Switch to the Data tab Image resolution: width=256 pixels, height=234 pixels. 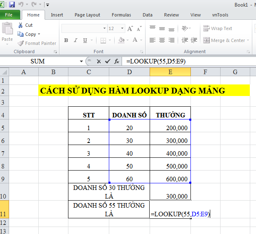click(148, 15)
